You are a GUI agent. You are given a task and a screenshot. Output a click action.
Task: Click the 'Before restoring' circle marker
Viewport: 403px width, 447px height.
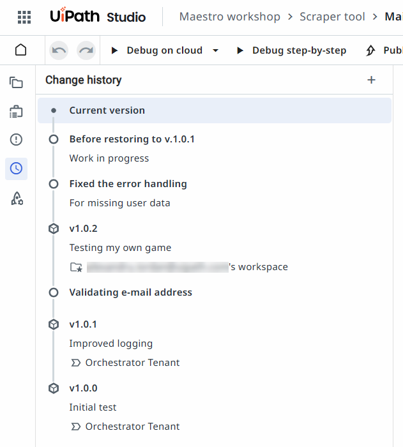click(x=54, y=139)
